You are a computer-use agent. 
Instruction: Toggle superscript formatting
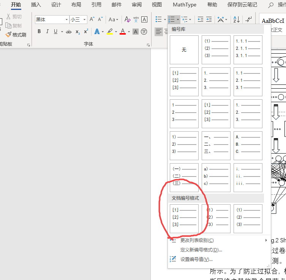coord(86,31)
